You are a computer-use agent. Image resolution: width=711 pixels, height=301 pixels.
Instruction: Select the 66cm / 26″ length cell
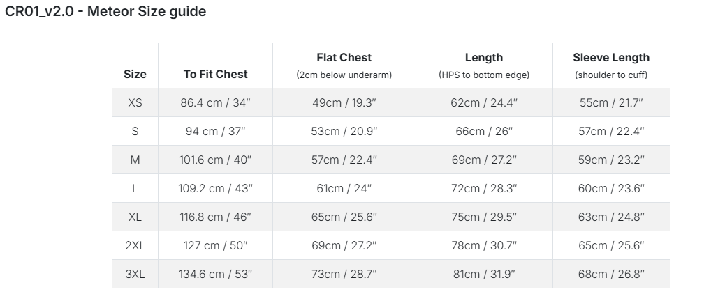click(484, 131)
